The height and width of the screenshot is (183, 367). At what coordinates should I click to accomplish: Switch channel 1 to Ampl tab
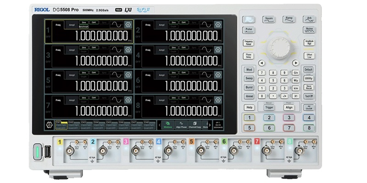72,25
